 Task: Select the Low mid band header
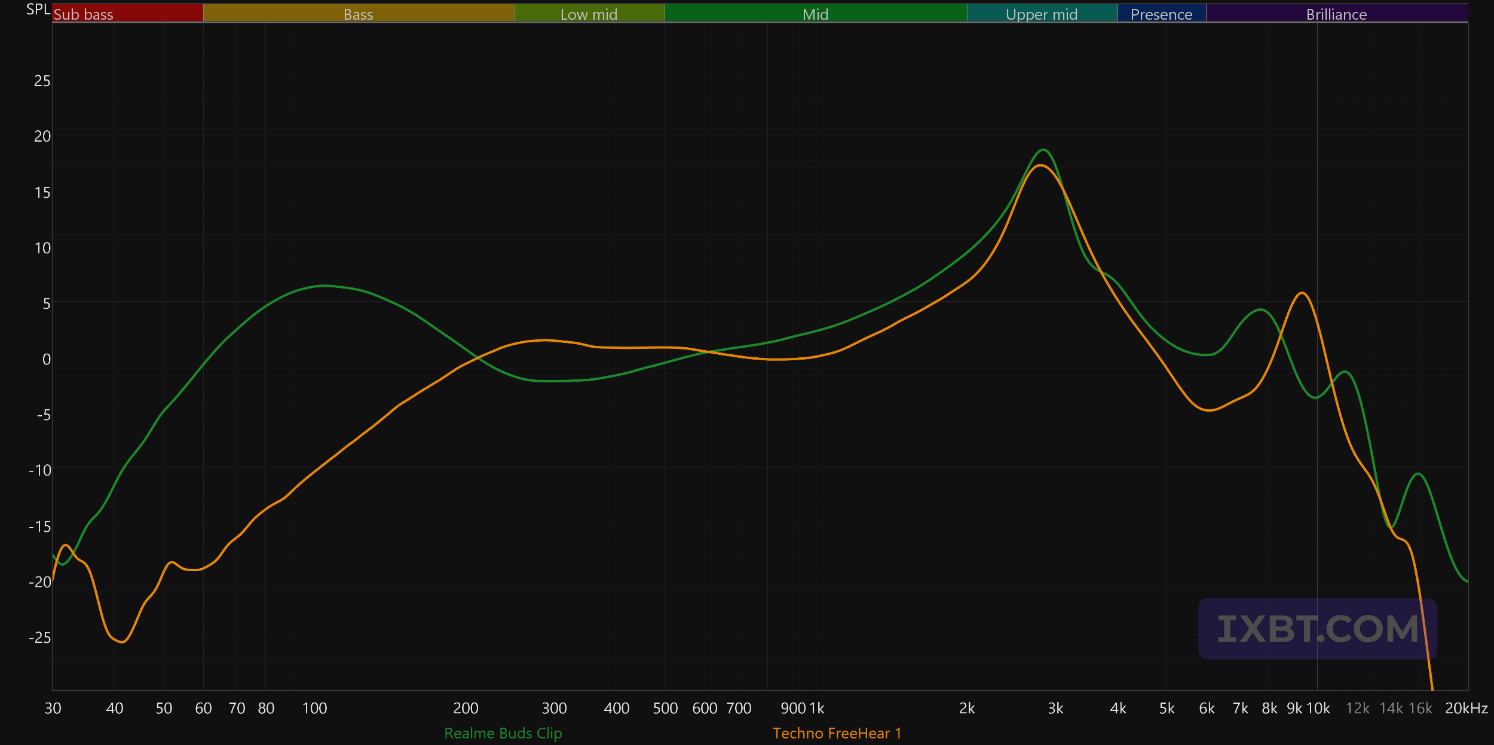coord(589,14)
